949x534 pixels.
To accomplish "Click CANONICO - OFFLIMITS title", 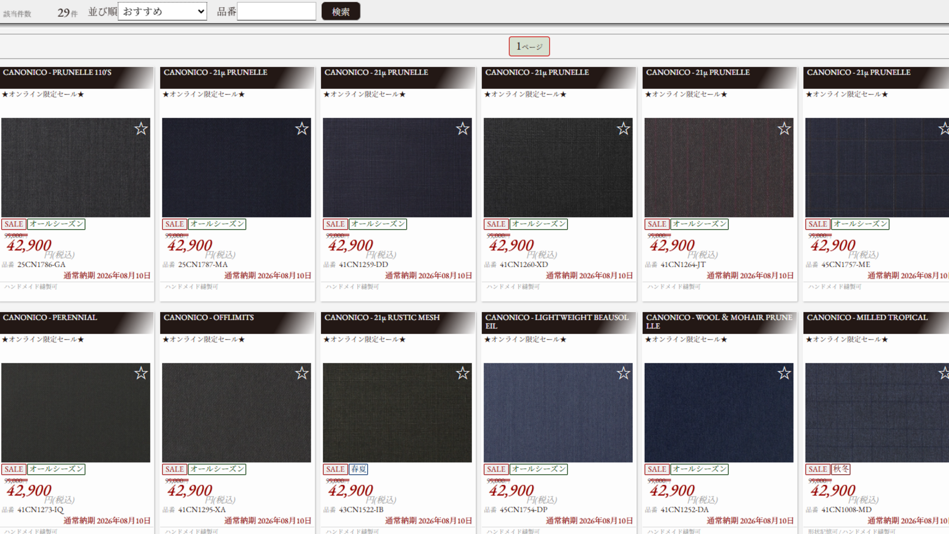I will (x=209, y=318).
